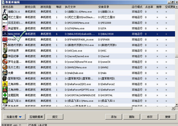Click the D:\新绝代双骄3 install directory cell
The image size is (178, 126).
click(x=107, y=45)
